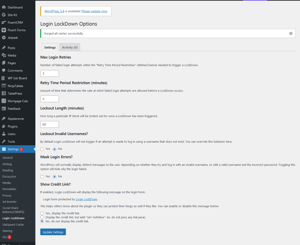Viewport: 300px width, 245px height.
Task: Choose 'Yes, display the credit link'
Action: [x=42, y=213]
